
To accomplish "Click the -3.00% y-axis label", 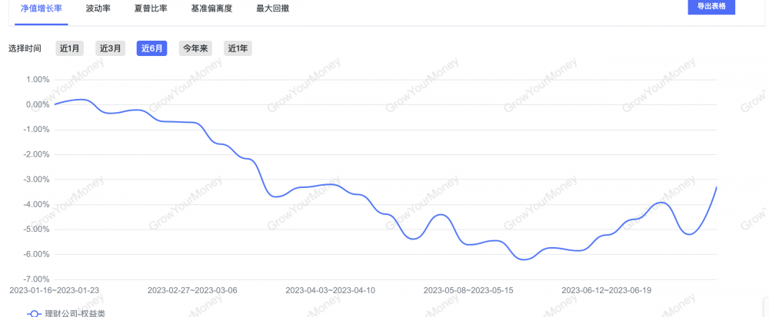I will (x=37, y=179).
